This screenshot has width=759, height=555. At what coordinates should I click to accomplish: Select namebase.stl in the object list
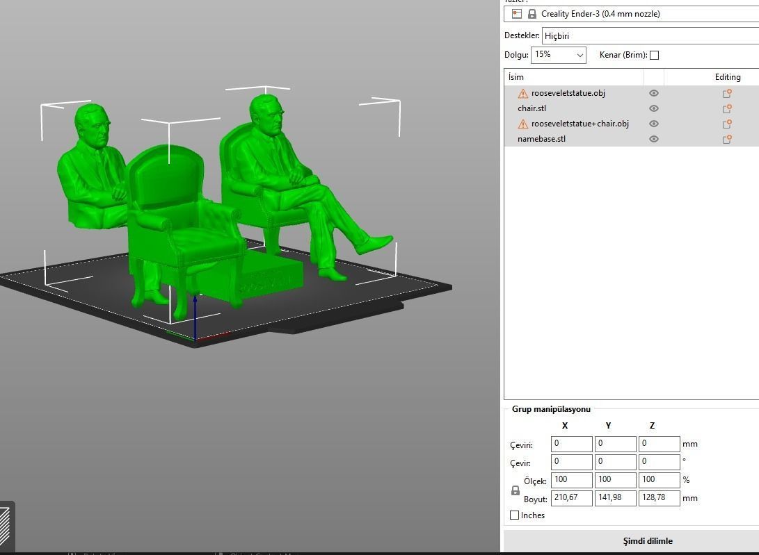[x=631, y=139]
